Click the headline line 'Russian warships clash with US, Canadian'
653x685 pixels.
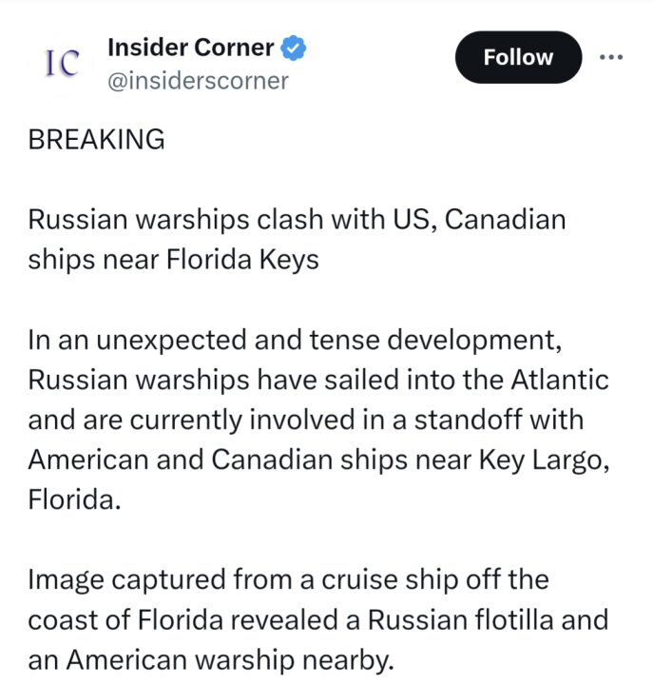[297, 220]
